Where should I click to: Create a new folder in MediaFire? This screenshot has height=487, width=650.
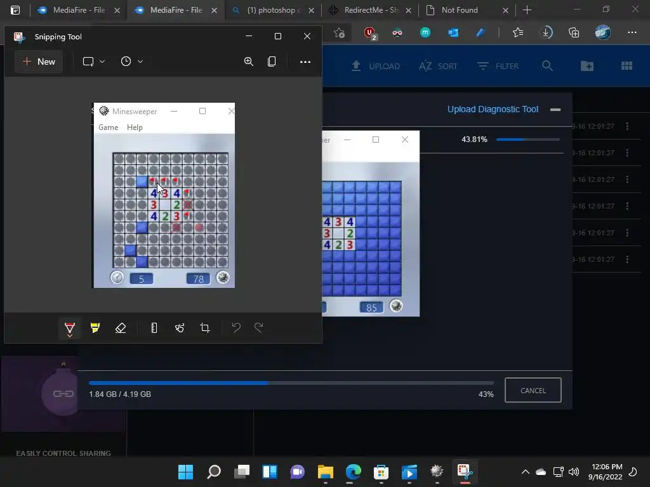(587, 66)
